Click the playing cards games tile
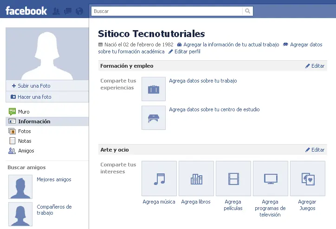The height and width of the screenshot is (229, 336). point(308,178)
